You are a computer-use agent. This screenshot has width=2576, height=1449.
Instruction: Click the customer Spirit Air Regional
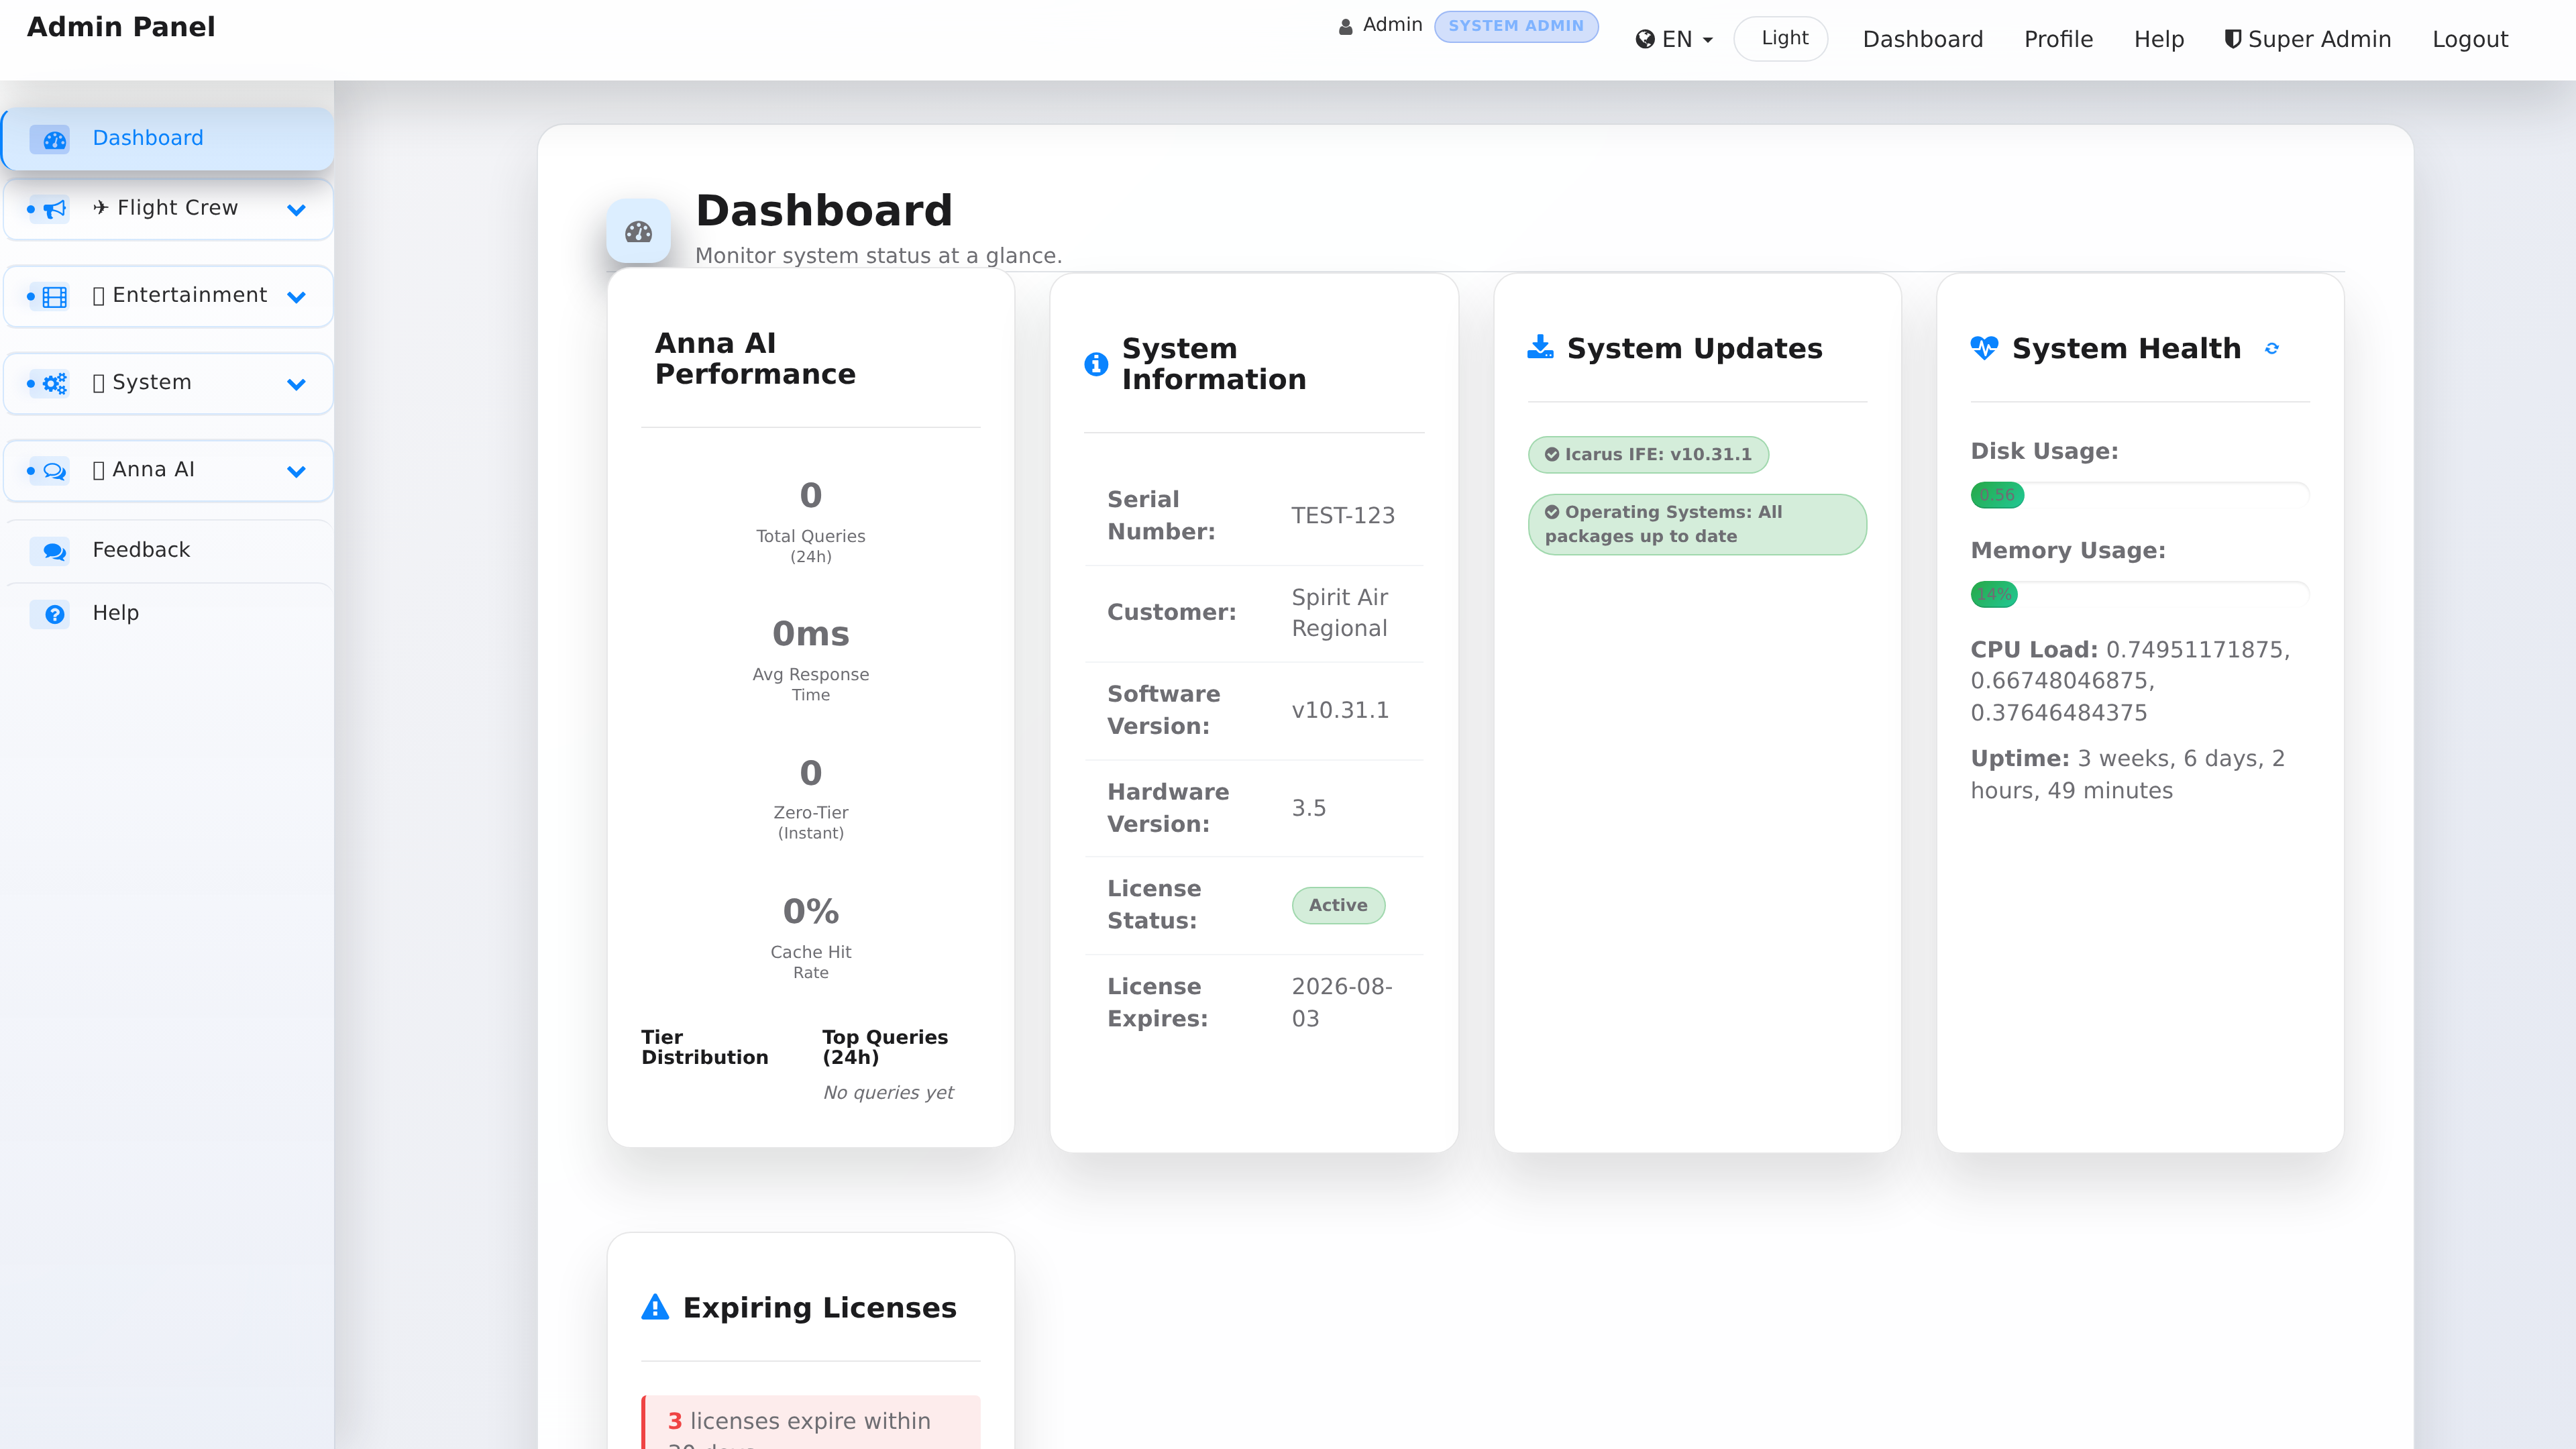pos(1339,613)
